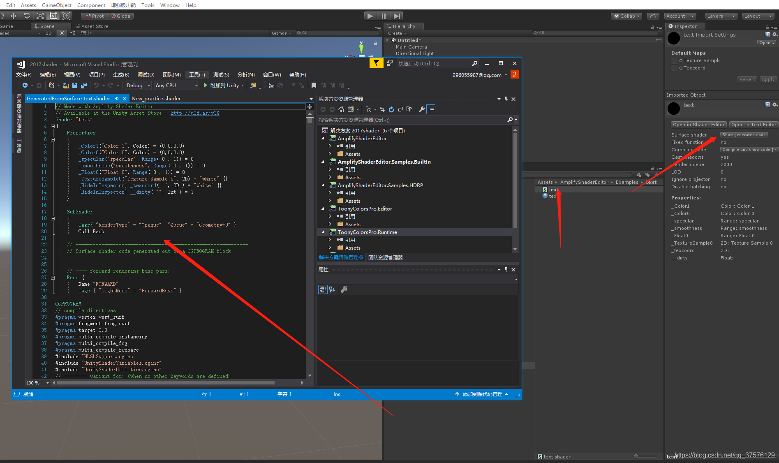
Task: Select Unity's combined Transform tool
Action: pos(66,16)
